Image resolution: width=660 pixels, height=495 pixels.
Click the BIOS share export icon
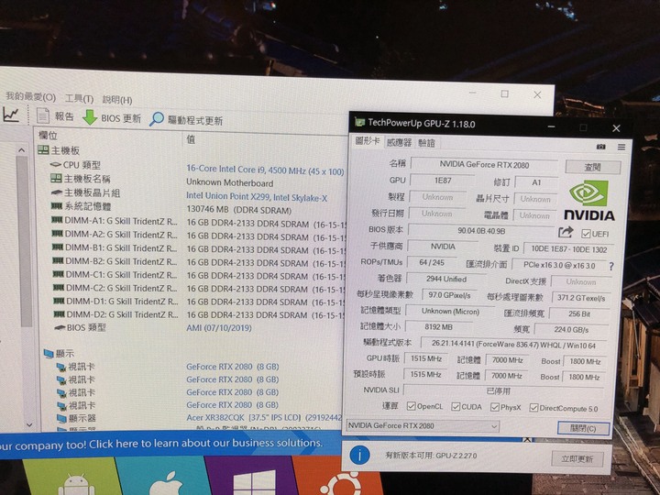[x=566, y=232]
